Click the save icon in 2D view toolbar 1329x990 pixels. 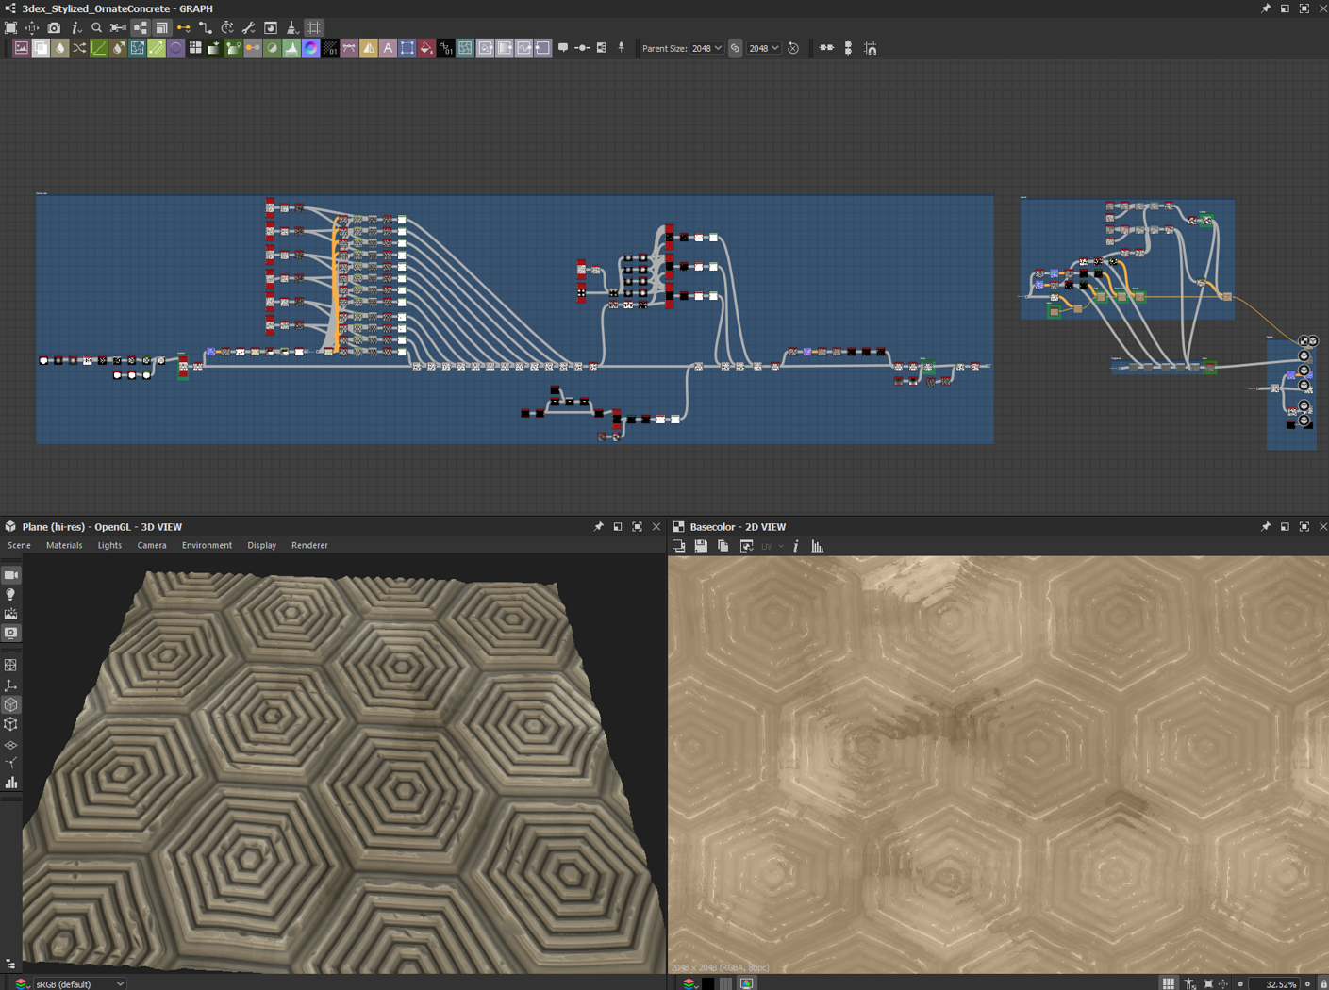pos(701,546)
